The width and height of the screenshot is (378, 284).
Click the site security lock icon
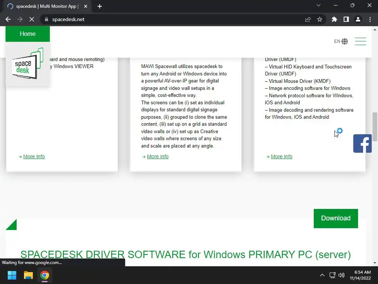coord(47,19)
